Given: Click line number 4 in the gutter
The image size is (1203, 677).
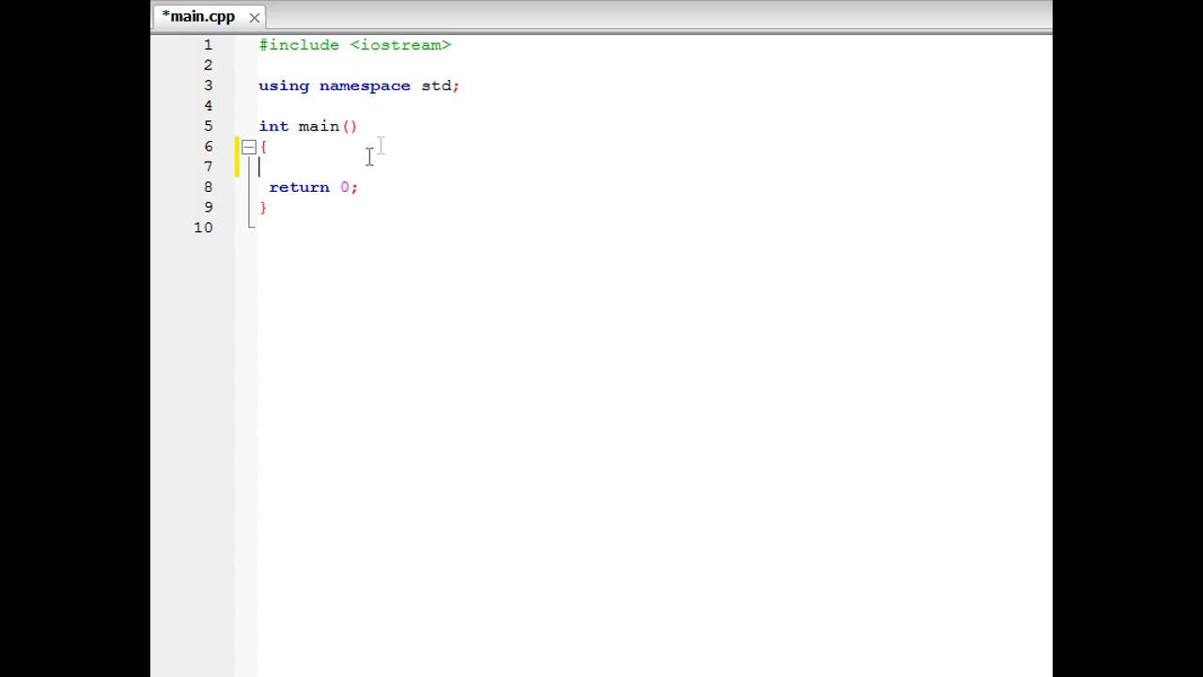Looking at the screenshot, I should 208,105.
